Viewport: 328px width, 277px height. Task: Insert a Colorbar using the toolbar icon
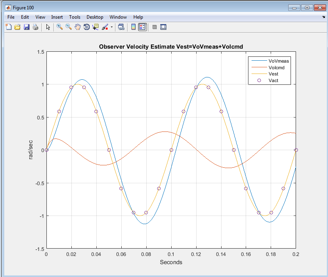(133, 27)
